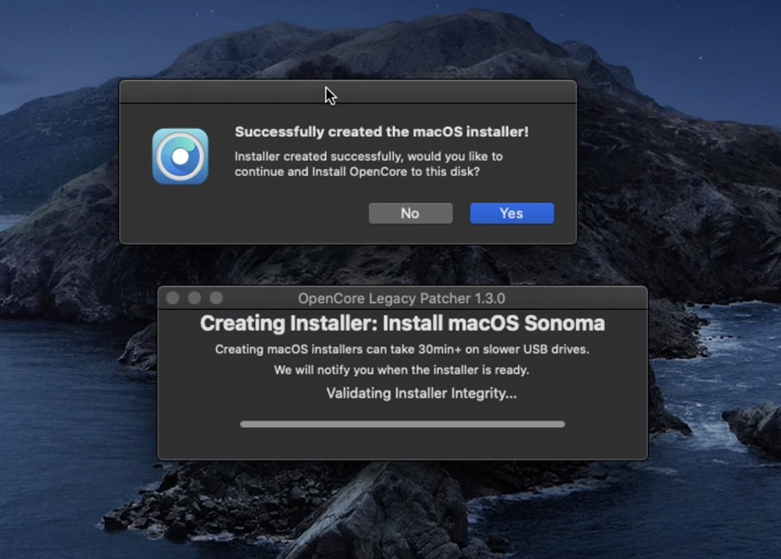
Task: Click Yes to install OpenCore to disk
Action: coord(512,213)
